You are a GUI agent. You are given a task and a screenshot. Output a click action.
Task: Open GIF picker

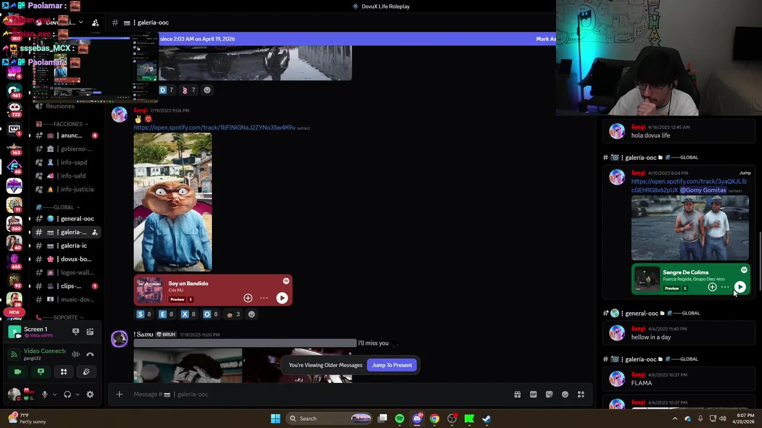(533, 394)
